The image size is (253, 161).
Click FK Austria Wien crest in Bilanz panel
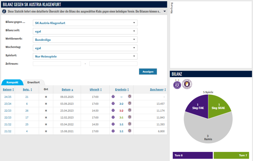177,84
